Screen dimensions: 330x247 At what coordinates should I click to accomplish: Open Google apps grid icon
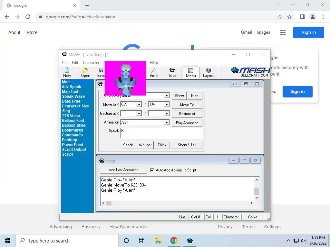point(283,32)
